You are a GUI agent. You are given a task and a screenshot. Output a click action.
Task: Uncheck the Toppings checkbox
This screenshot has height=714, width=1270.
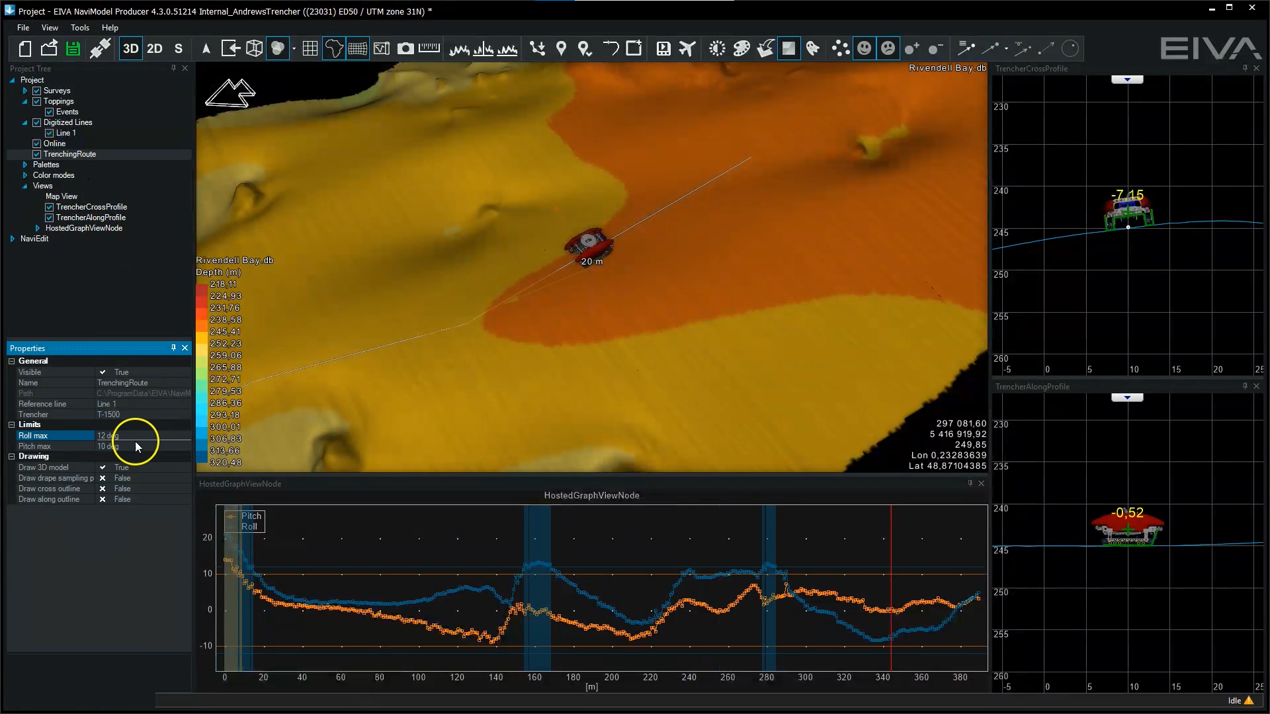(37, 101)
